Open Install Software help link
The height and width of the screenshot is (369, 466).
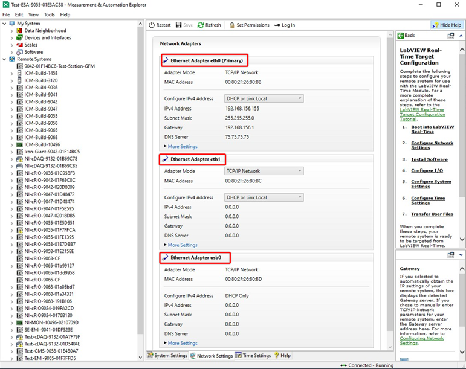pos(429,159)
